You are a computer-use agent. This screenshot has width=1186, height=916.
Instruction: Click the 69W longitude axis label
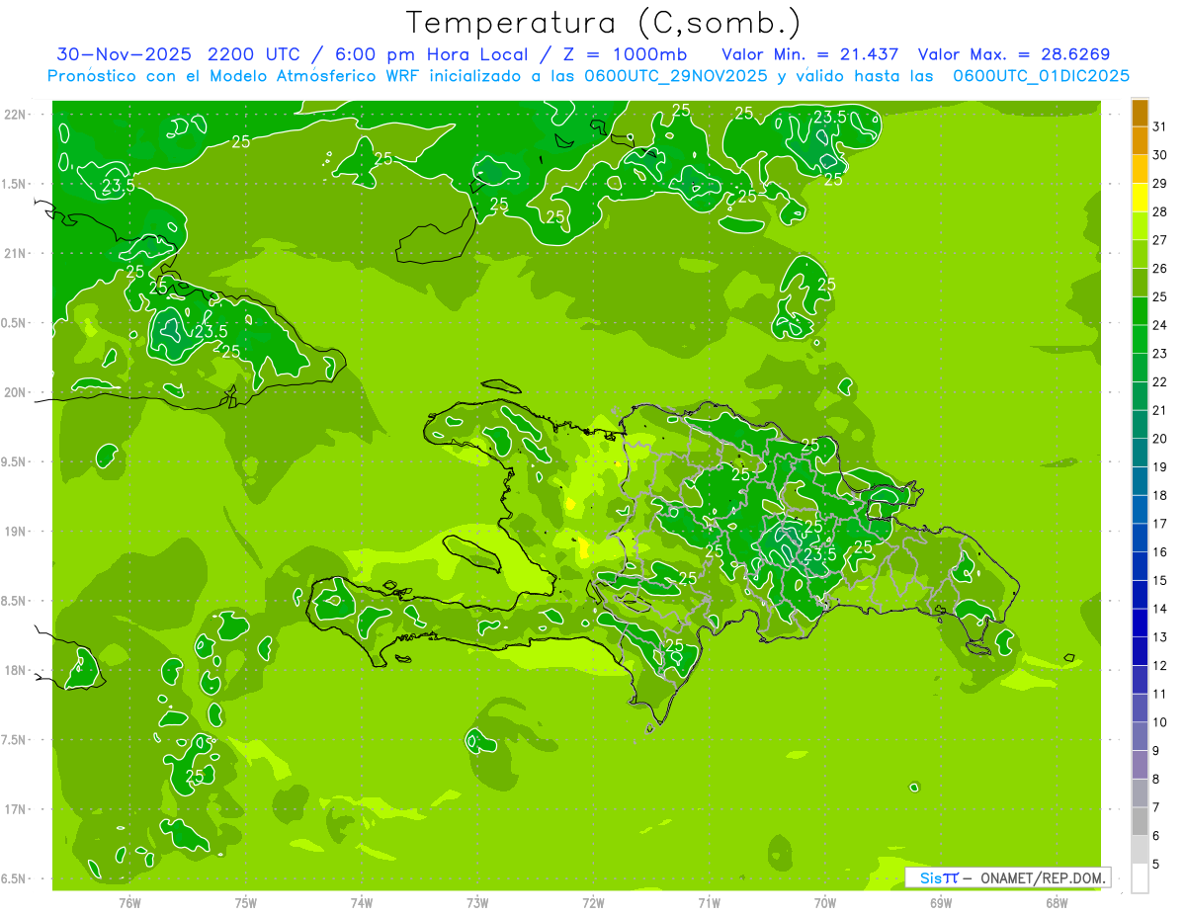click(x=941, y=902)
